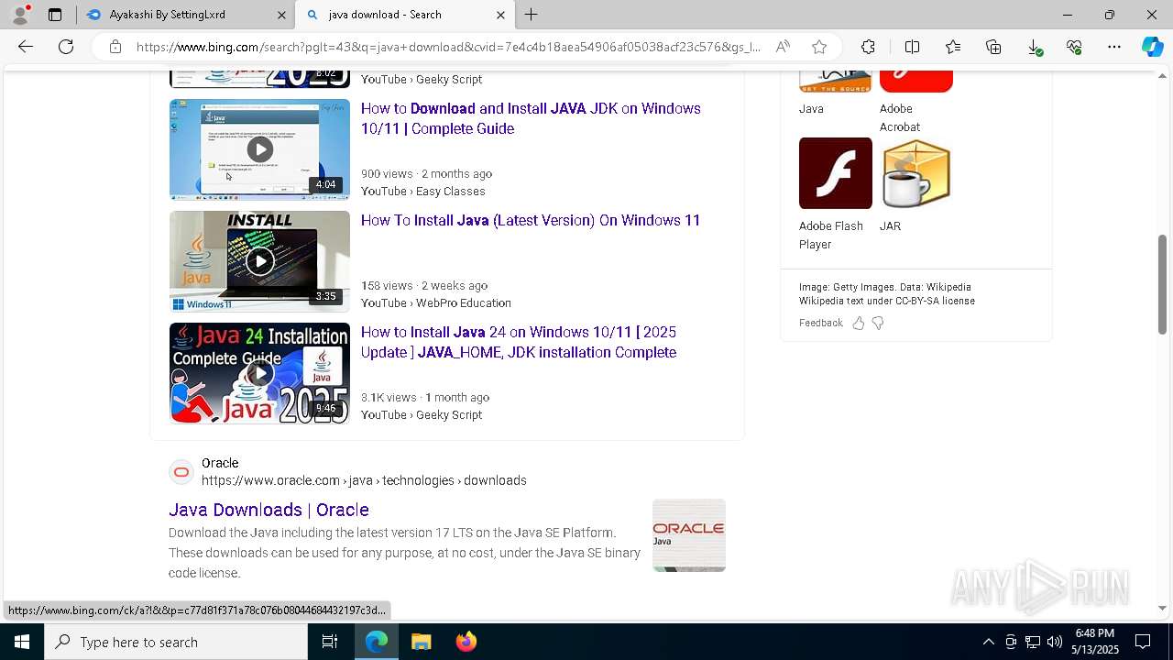Screen dimensions: 1173x660
Task: Select JAR coffee box icon
Action: point(916,173)
